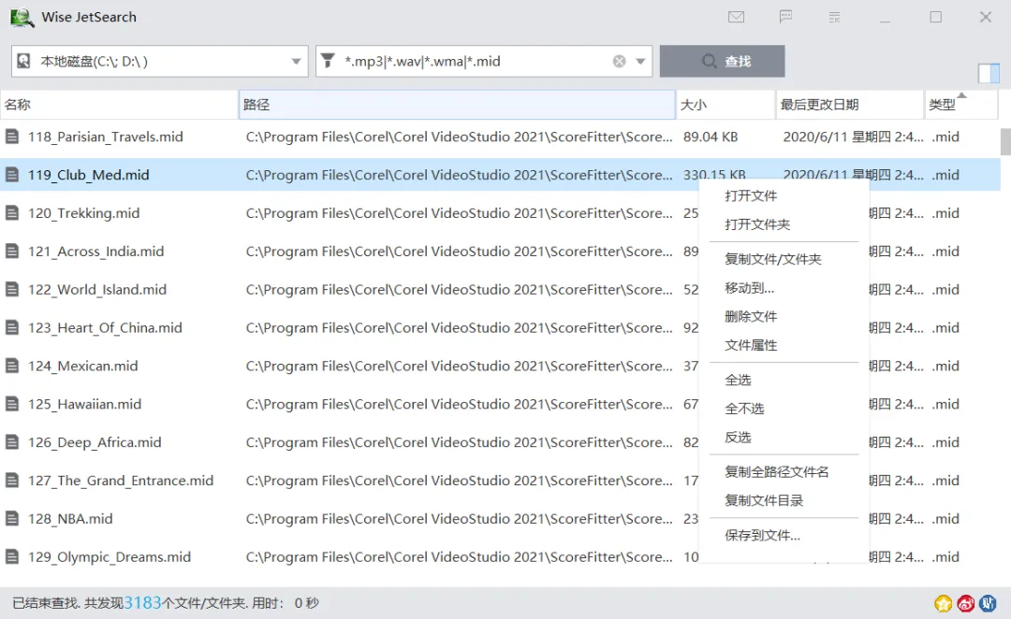Click file icon of 127_The_Grand_Entrance.mid

tap(11, 480)
